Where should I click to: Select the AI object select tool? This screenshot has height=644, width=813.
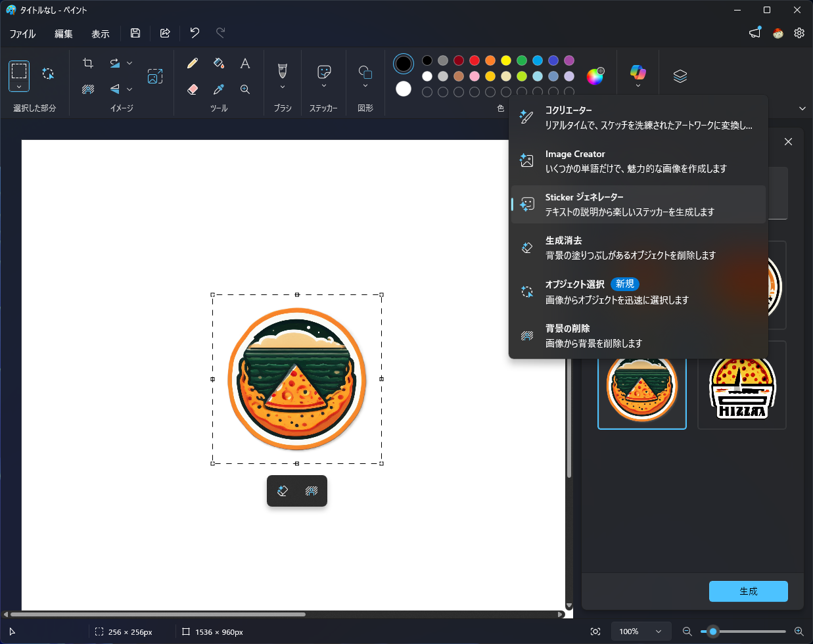(48, 74)
